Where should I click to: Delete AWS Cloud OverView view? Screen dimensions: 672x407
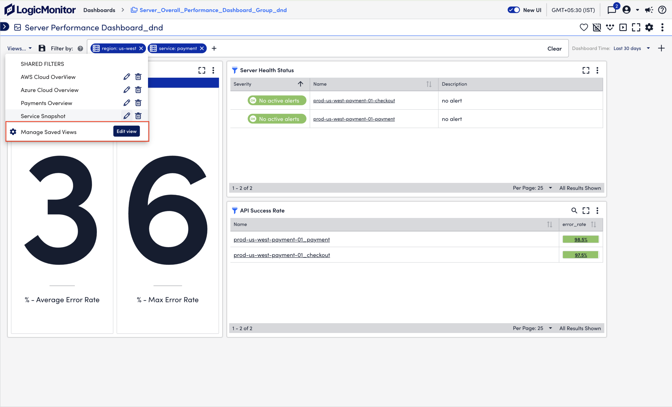(138, 77)
